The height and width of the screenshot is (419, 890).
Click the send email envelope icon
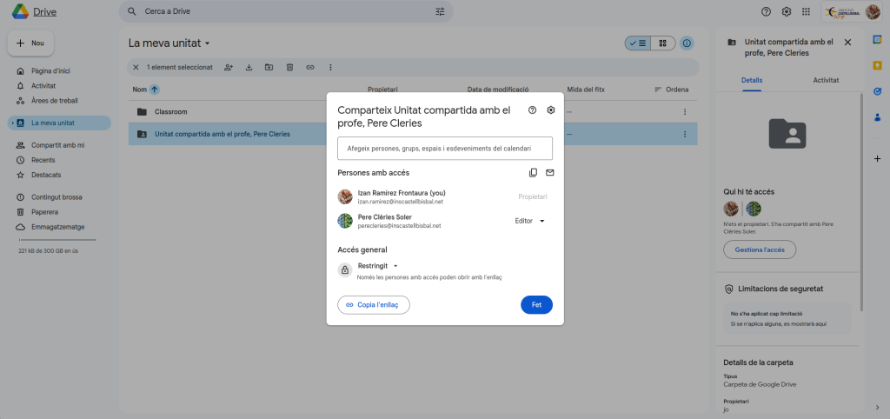pyautogui.click(x=549, y=173)
